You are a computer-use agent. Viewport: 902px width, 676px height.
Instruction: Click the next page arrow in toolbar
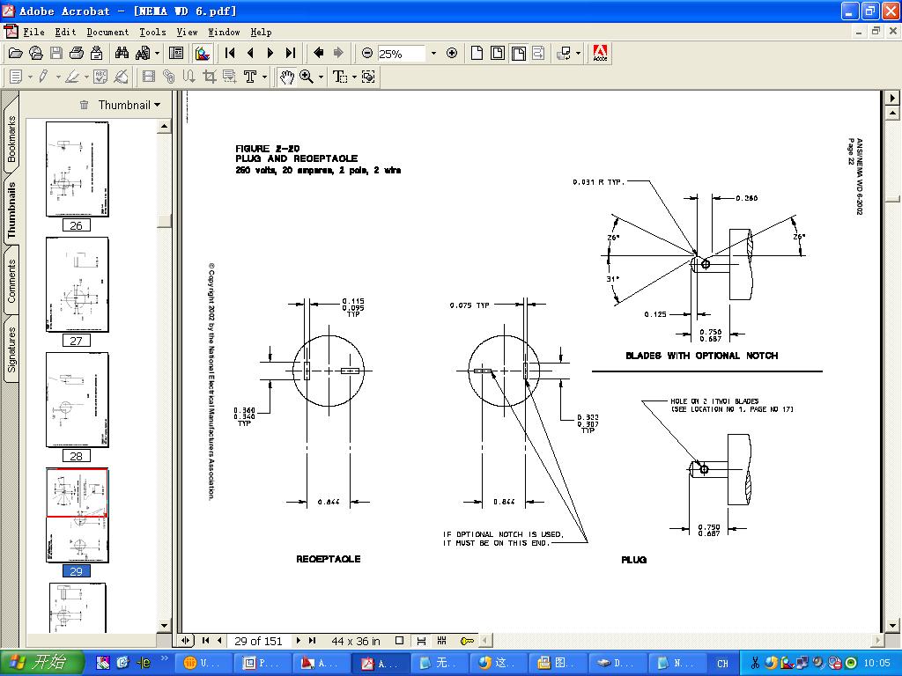click(x=270, y=54)
